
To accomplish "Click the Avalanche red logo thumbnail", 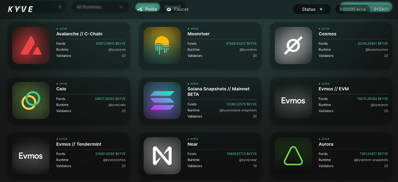I will 31,45.
